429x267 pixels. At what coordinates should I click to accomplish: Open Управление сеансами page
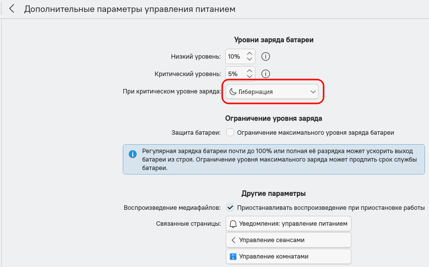pyautogui.click(x=288, y=240)
